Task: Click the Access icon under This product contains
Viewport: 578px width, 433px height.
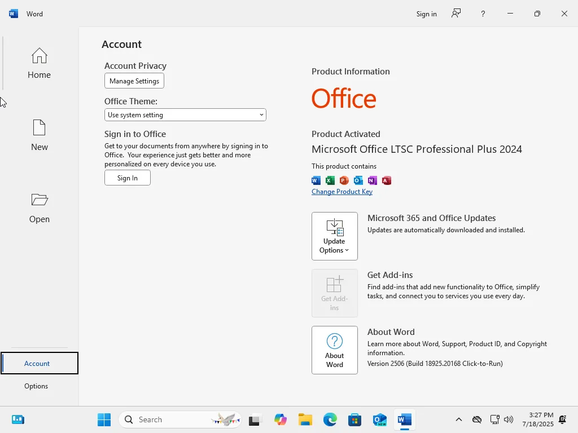Action: pyautogui.click(x=386, y=180)
